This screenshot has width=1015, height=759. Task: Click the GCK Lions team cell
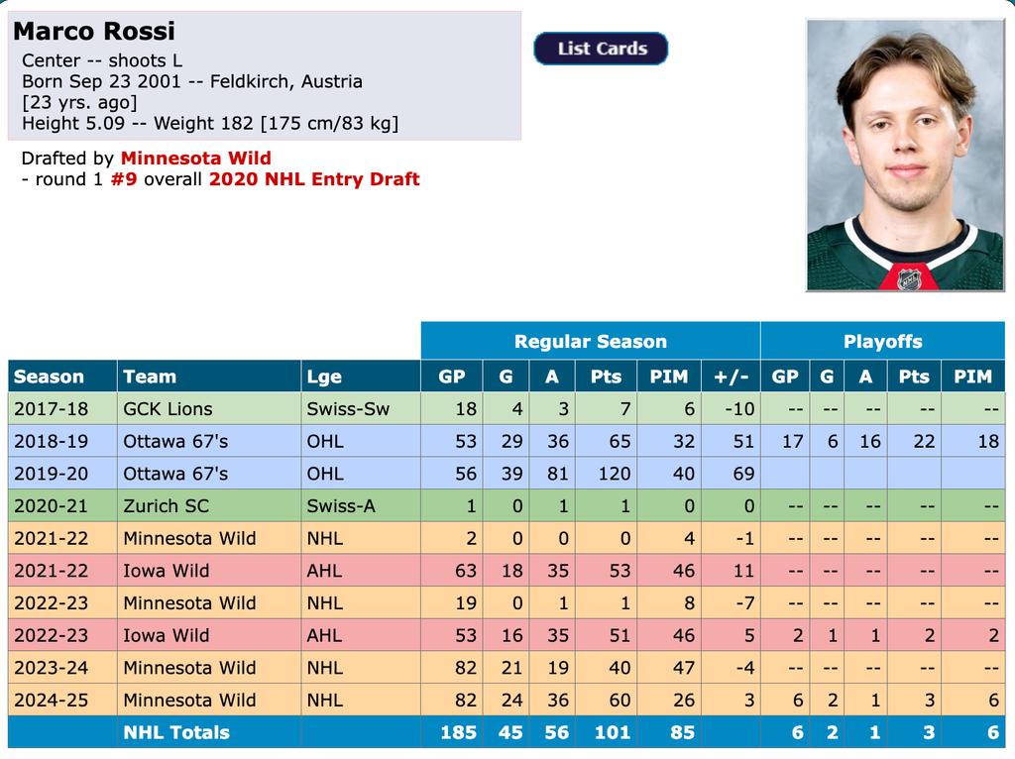[x=168, y=409]
